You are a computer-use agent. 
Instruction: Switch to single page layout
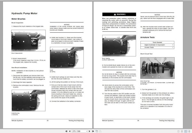[179, 131]
